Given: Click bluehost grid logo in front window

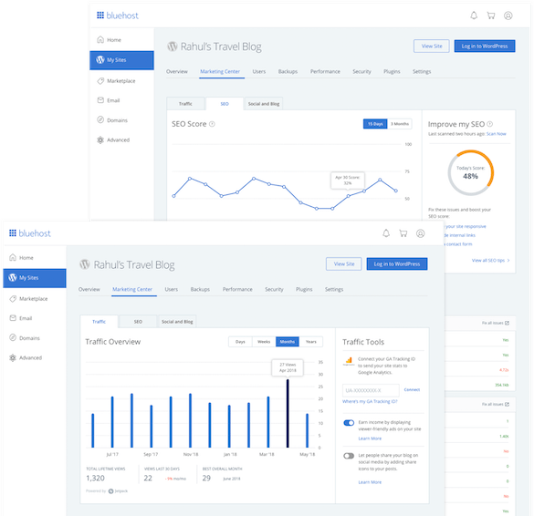Looking at the screenshot, I should [13, 233].
